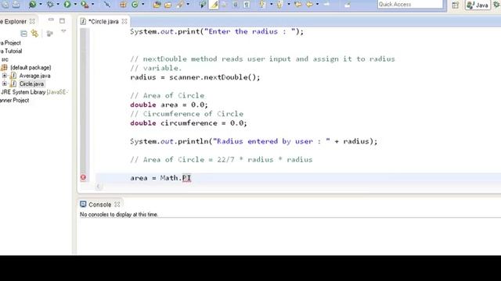
Task: Open the dropdown next to New Java Class
Action: pyautogui.click(x=142, y=4)
